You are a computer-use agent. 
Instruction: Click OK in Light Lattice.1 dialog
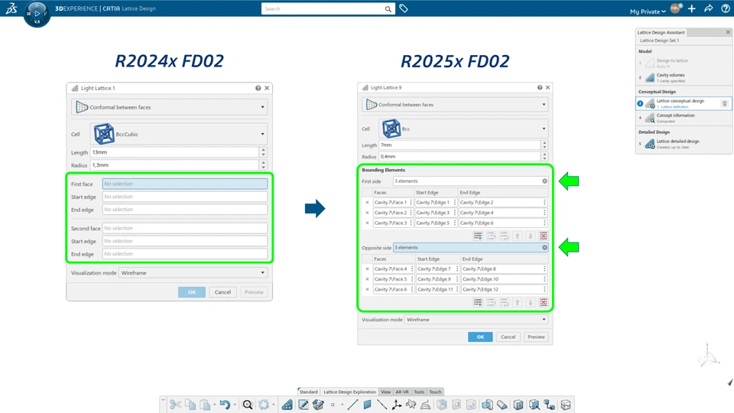[192, 292]
